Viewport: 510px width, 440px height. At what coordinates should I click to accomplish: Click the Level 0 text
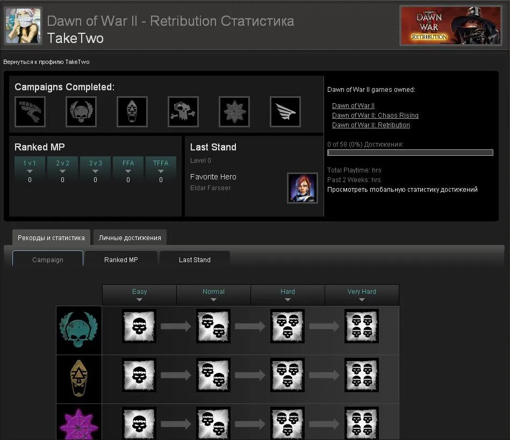200,160
